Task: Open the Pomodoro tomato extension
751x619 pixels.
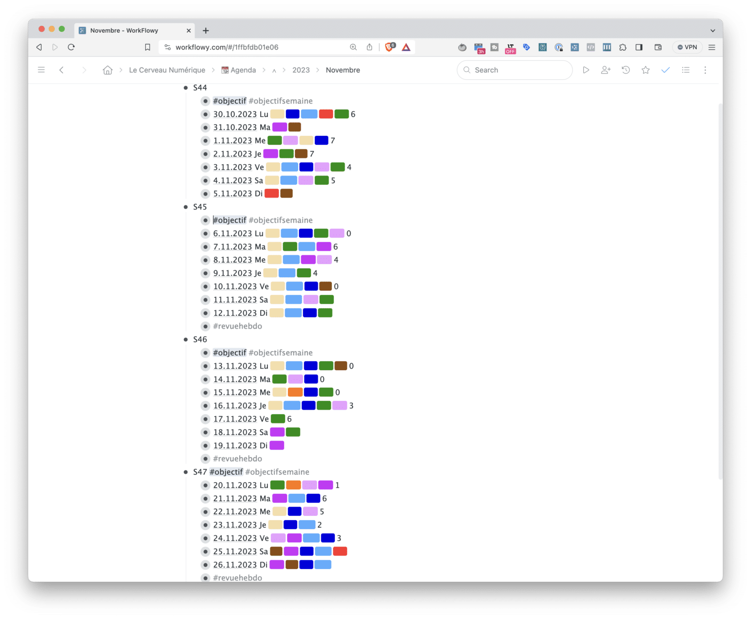Action: click(x=462, y=47)
